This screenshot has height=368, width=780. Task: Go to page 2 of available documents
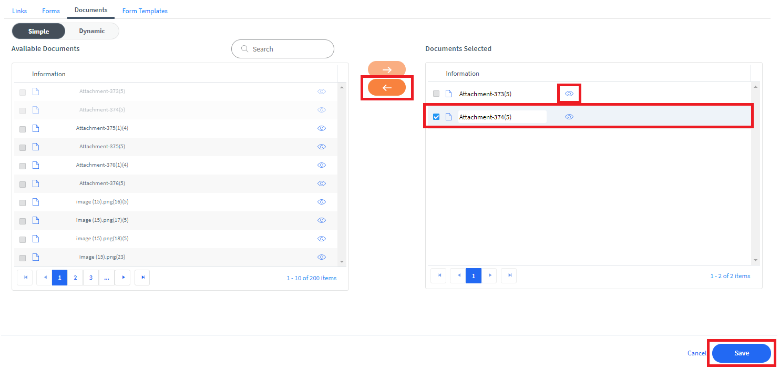75,278
